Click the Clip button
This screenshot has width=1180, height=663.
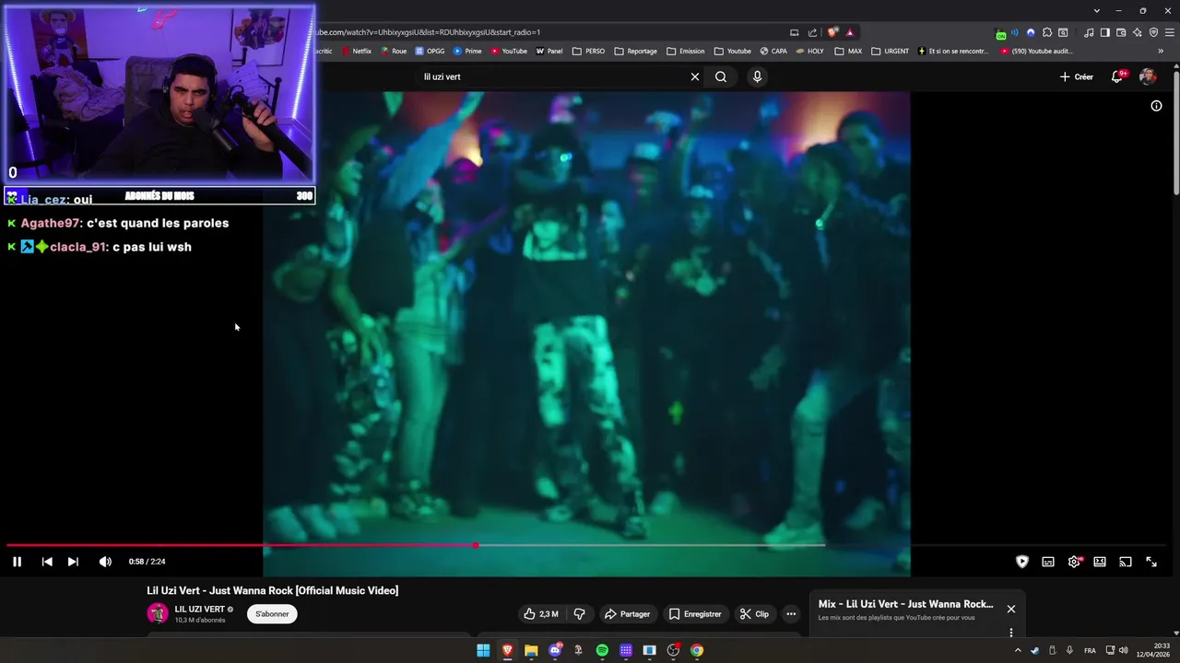pyautogui.click(x=754, y=614)
